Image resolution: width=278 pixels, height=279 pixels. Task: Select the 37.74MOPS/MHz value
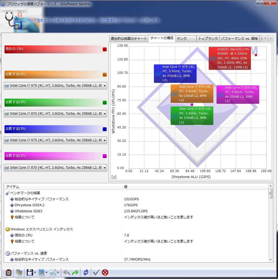137,260
